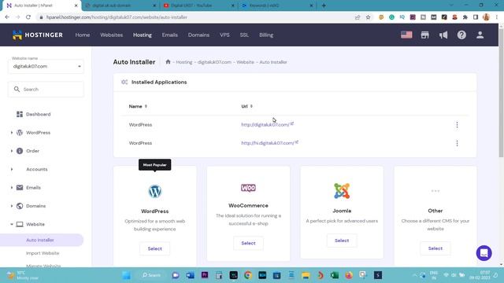
Task: Open a new browser tab
Action: click(x=324, y=6)
